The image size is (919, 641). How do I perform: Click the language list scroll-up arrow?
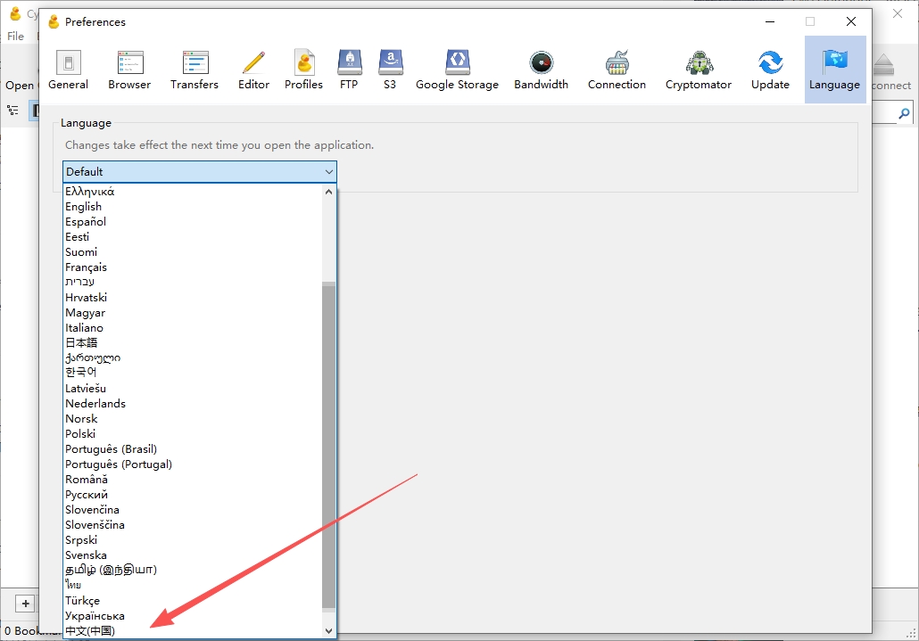(329, 192)
